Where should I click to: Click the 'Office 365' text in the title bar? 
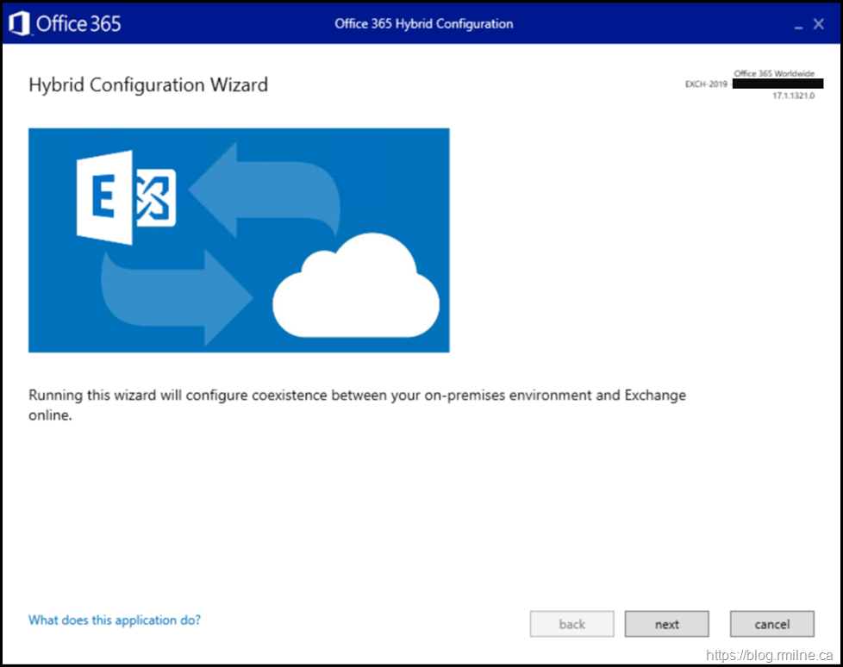tap(78, 24)
